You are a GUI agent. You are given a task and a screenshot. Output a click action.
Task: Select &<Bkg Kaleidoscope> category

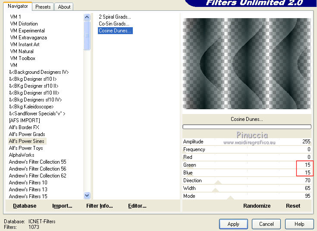pos(31,107)
